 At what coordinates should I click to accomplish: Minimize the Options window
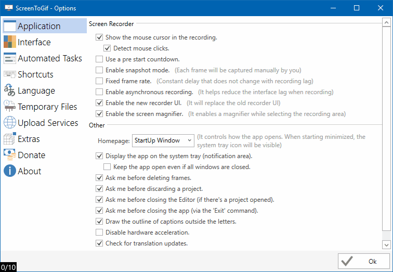click(333, 8)
